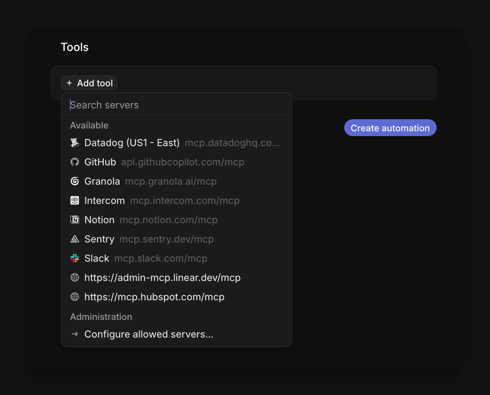Click the Slack colorful logo icon

coord(75,259)
